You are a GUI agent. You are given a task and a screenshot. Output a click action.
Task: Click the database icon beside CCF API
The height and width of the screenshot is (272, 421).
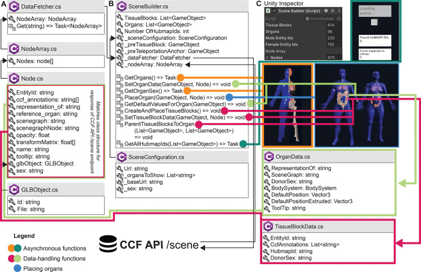pos(108,244)
